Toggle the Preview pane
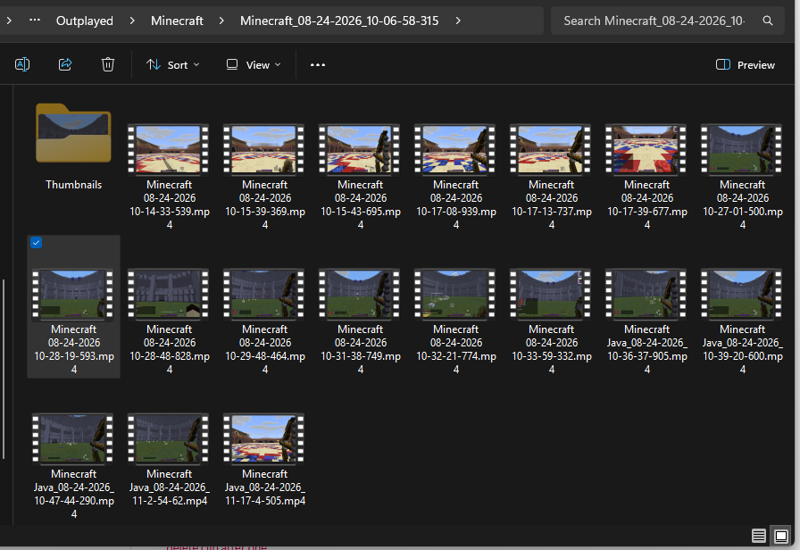800x550 pixels. click(746, 65)
